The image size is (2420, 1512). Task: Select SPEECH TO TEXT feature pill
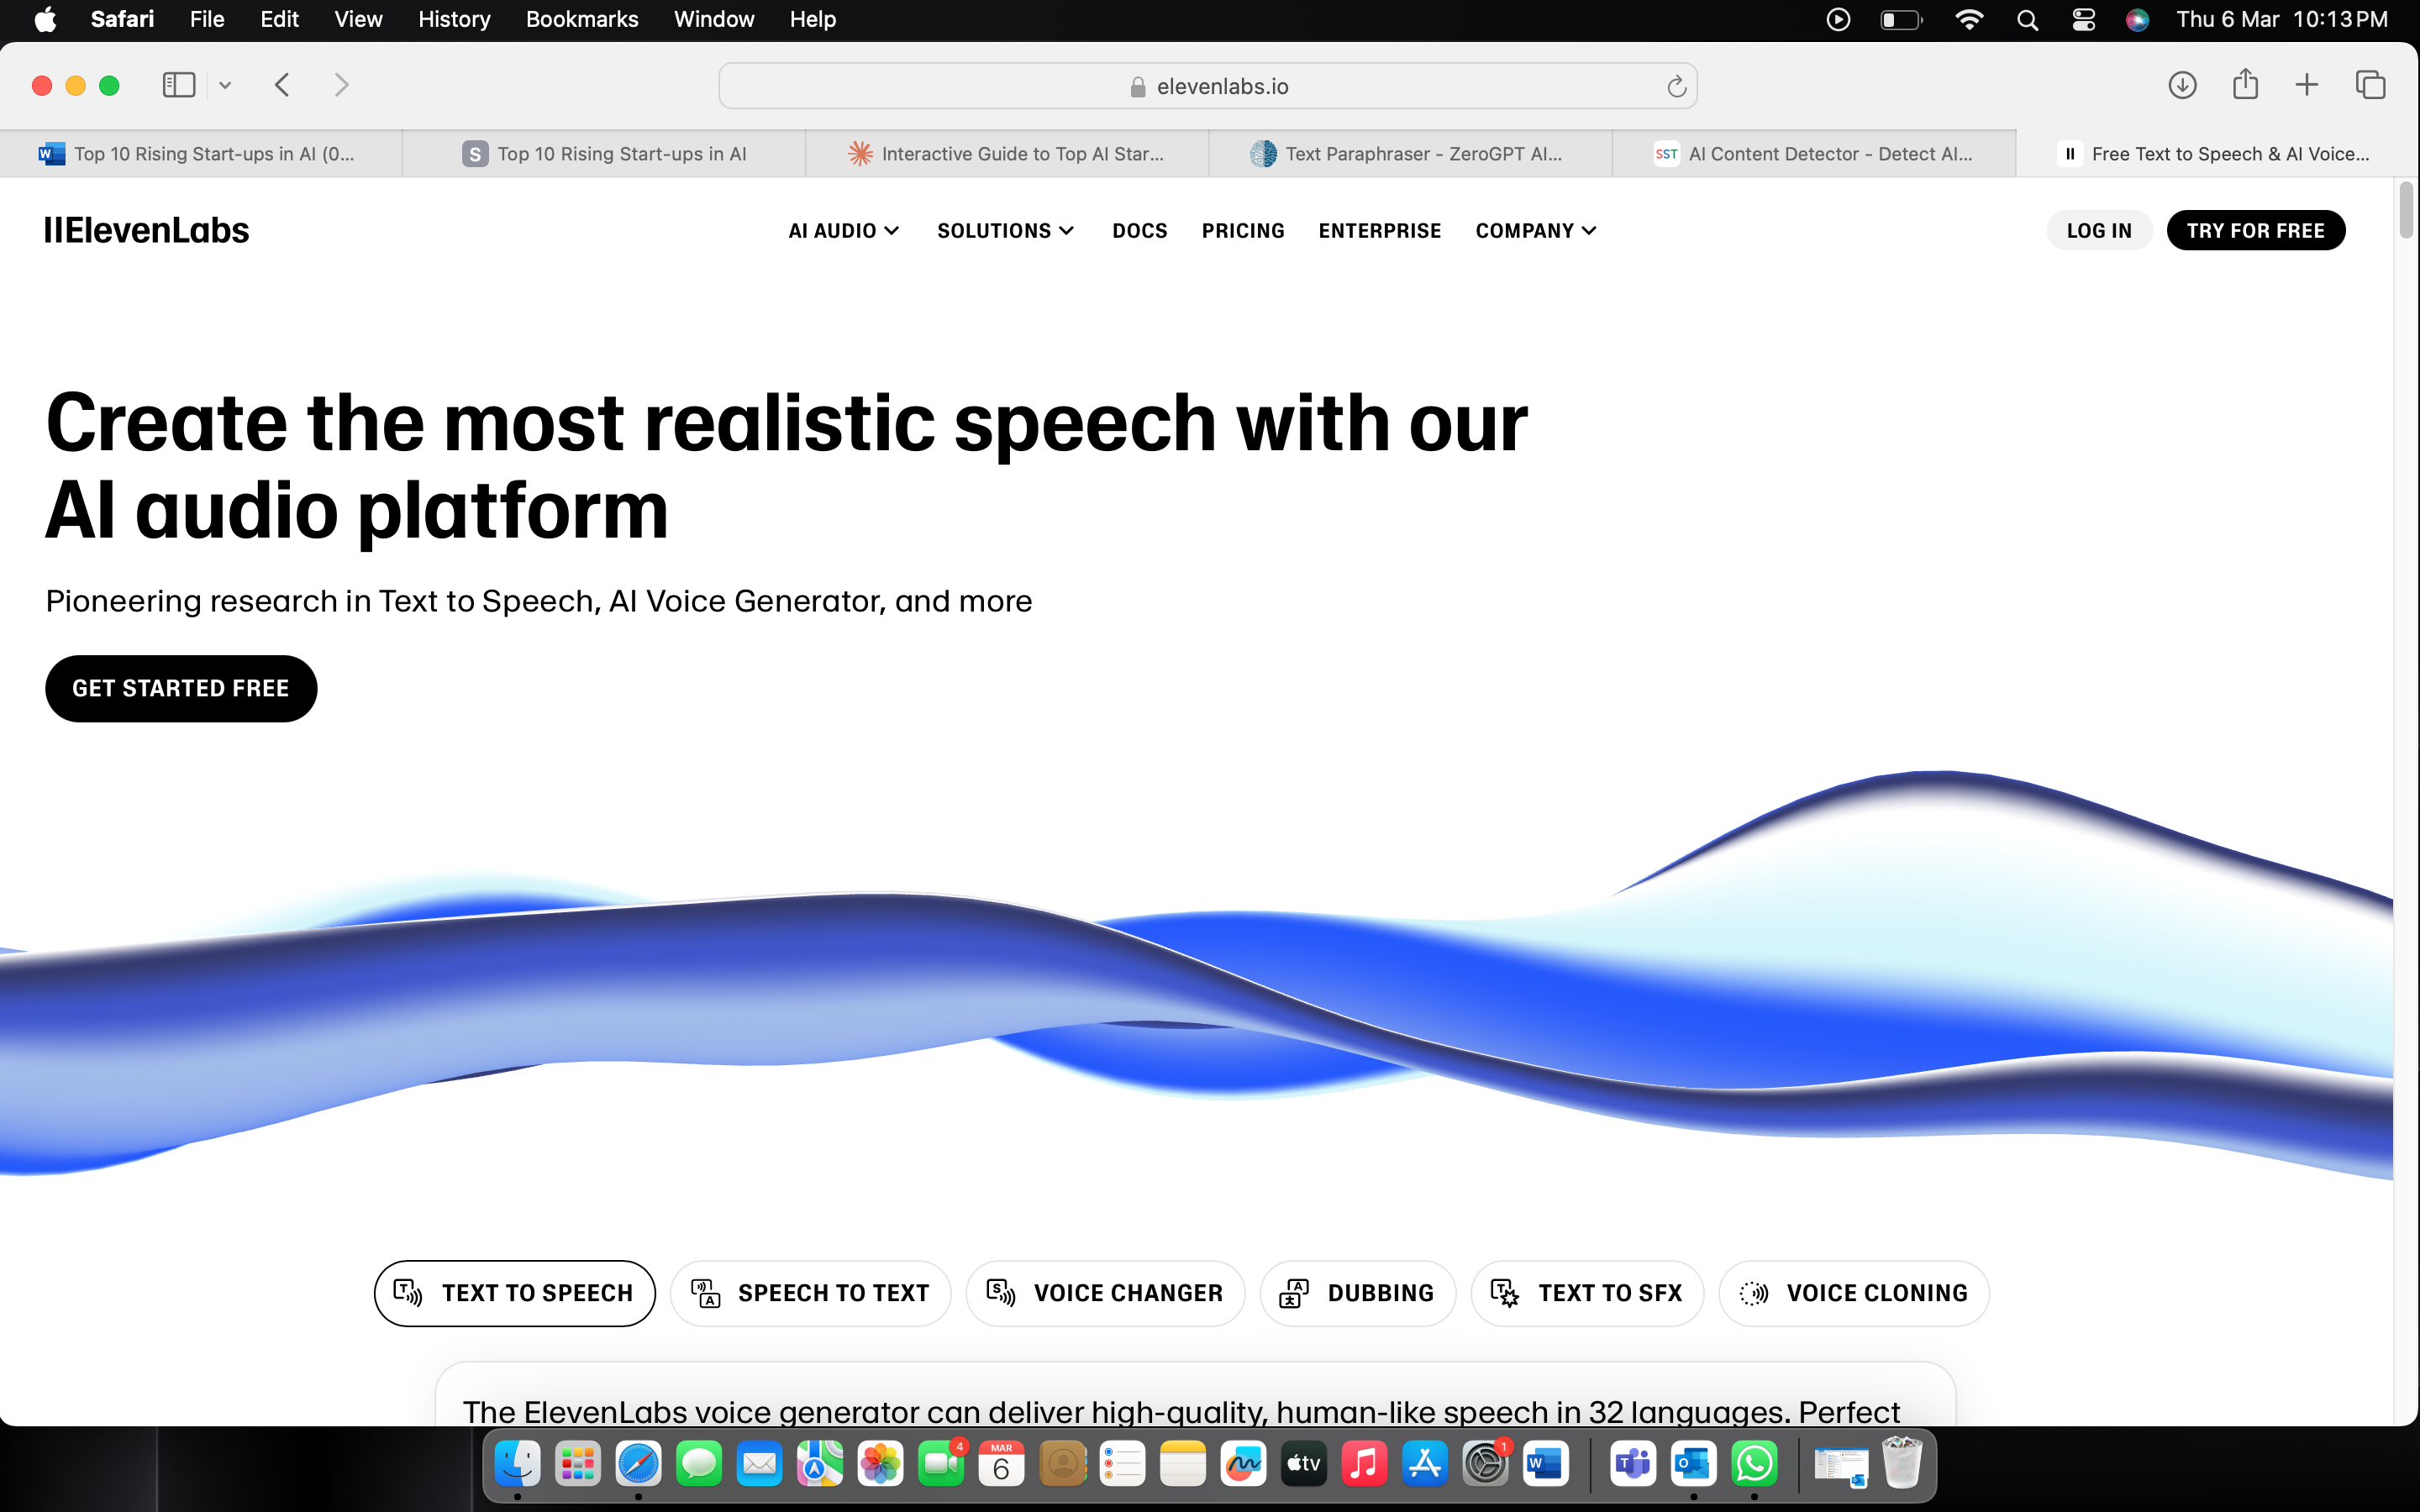coord(810,1293)
